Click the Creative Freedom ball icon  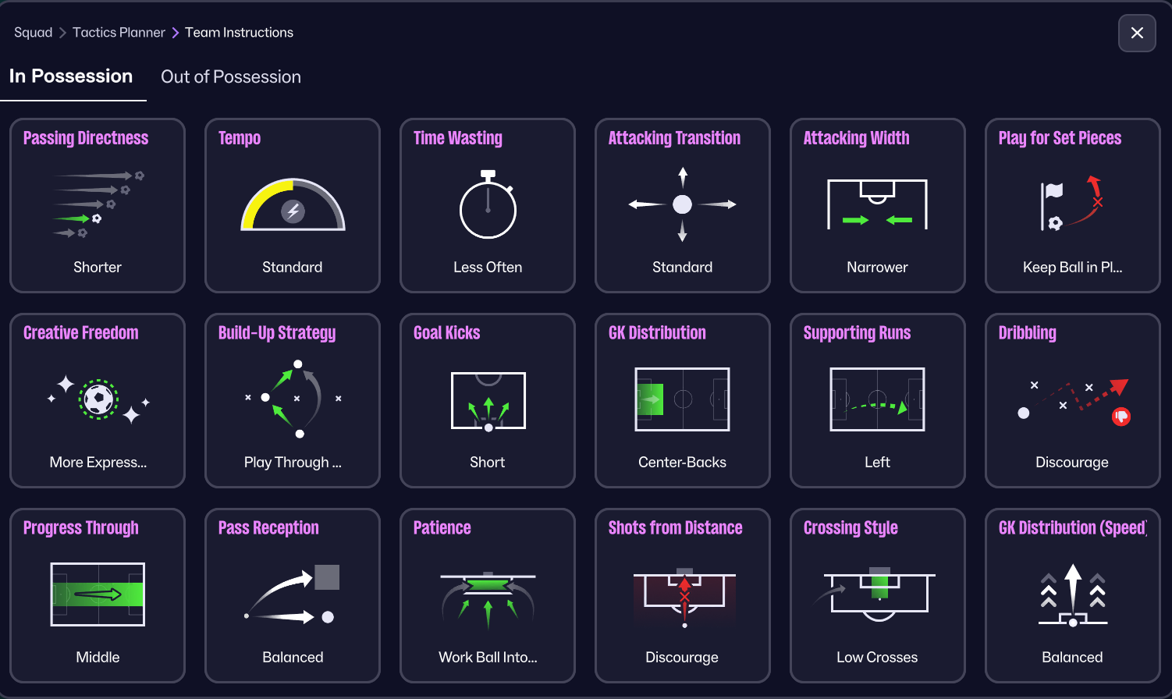pyautogui.click(x=98, y=399)
